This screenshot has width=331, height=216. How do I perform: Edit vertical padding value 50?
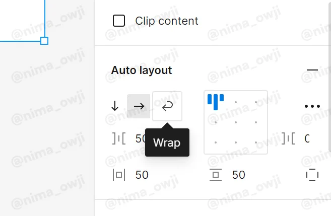[238, 175]
